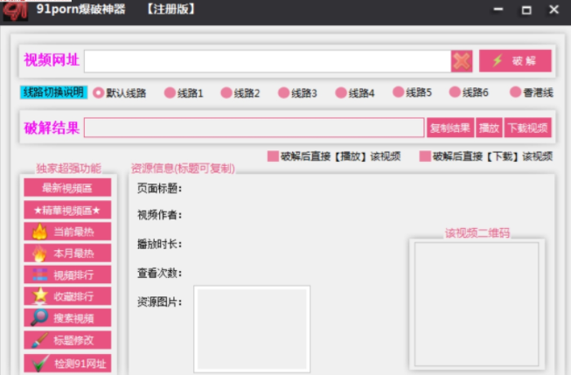Viewport: 571px width, 375px height.
Task: Enable 破解后直接【下载】该视频 checkbox
Action: point(425,156)
